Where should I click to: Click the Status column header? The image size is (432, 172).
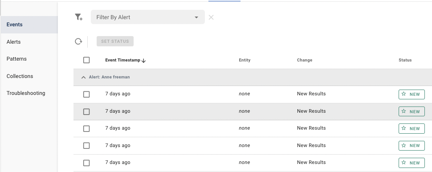[405, 60]
